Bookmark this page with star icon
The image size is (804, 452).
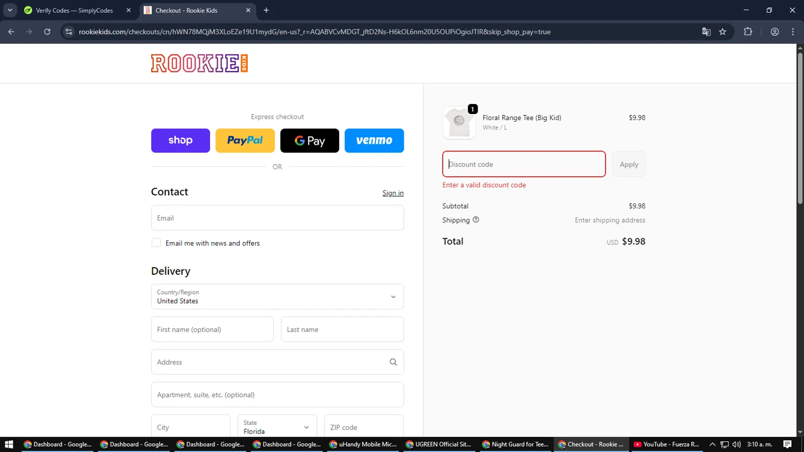[x=723, y=32]
